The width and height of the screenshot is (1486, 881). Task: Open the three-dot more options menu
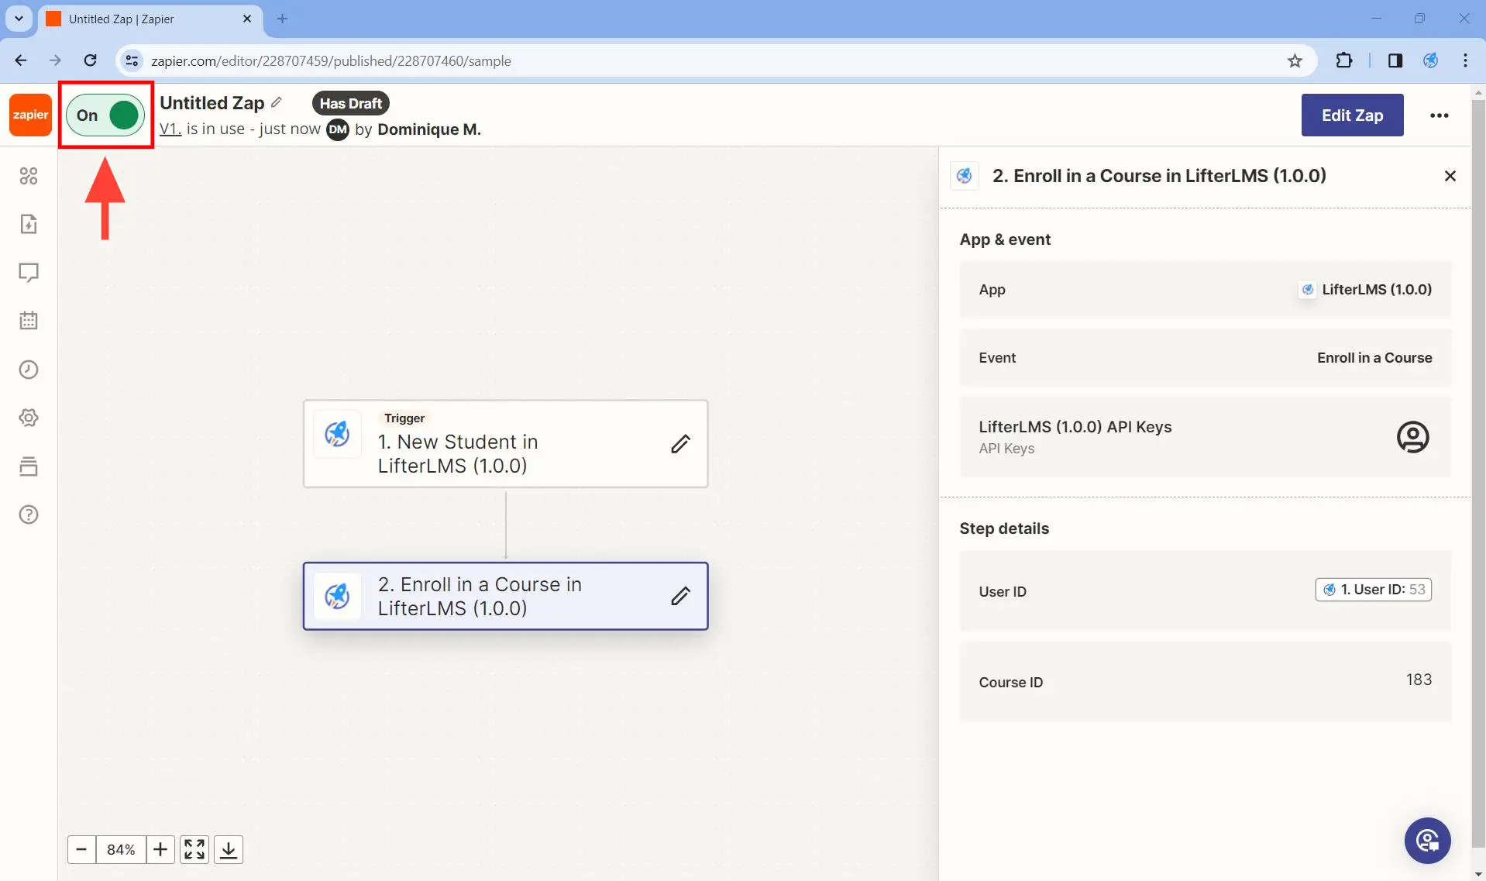click(x=1439, y=115)
